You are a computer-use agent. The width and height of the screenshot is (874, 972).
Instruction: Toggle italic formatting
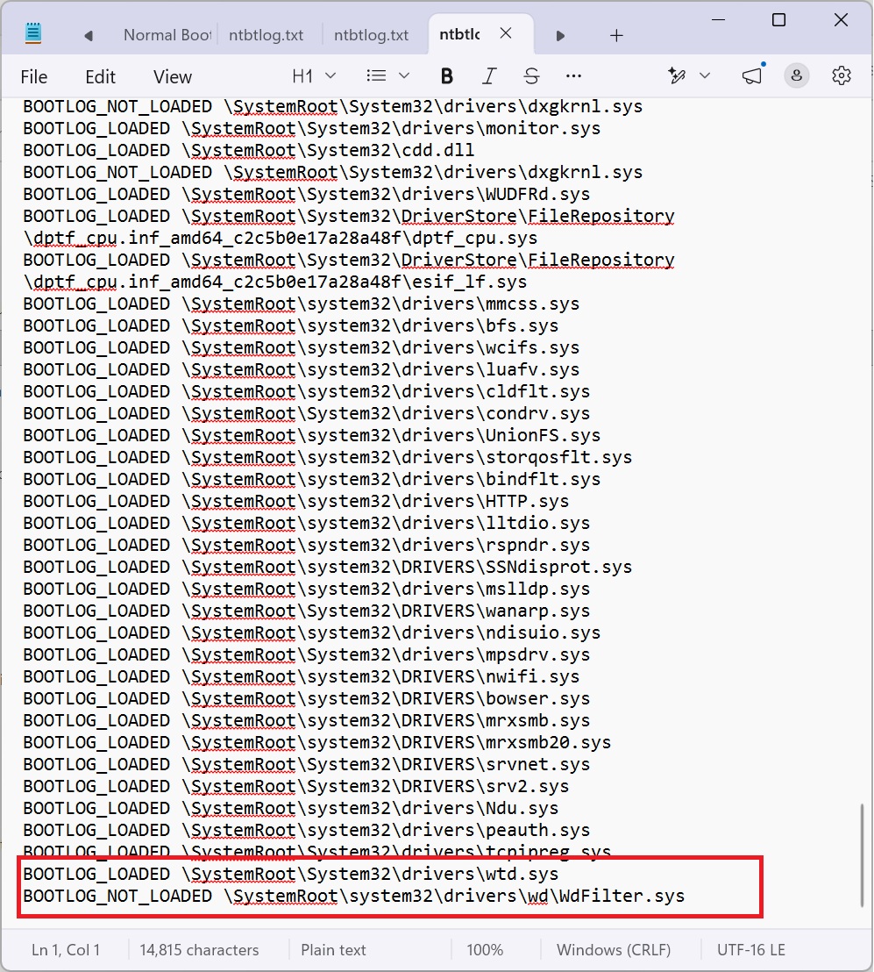(489, 76)
